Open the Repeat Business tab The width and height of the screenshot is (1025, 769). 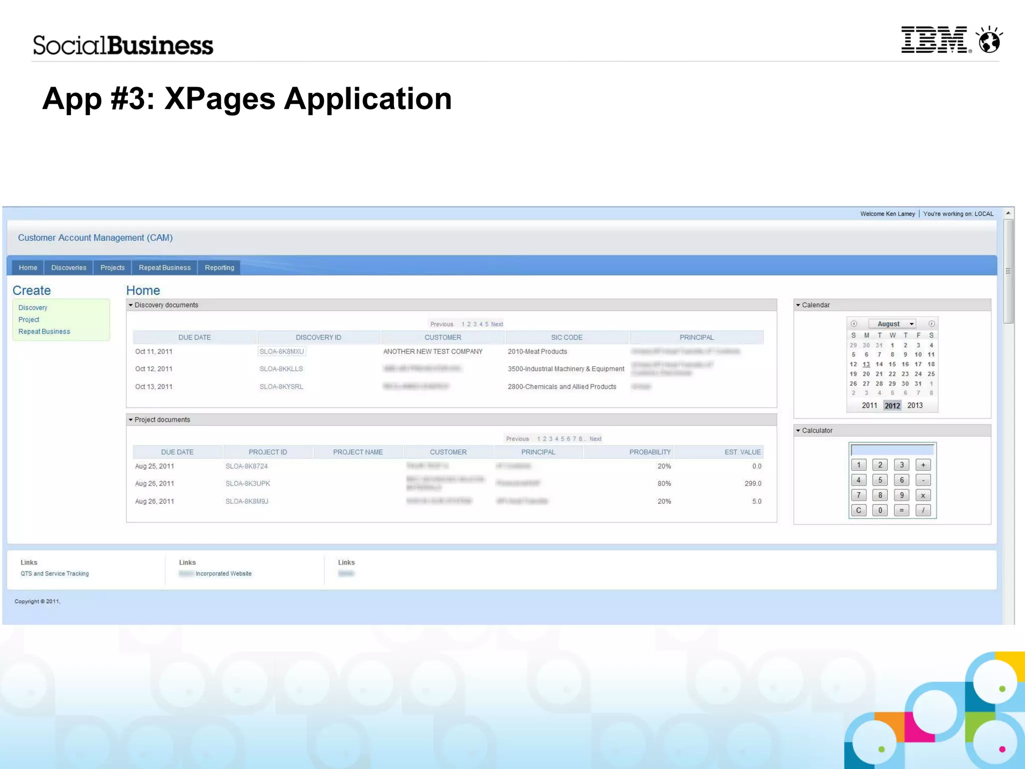point(165,268)
